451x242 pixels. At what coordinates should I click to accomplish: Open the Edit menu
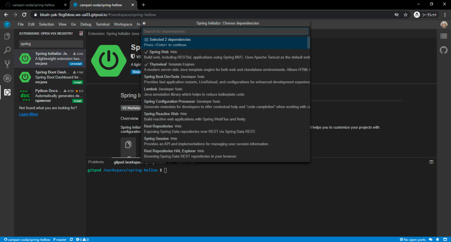coord(31,24)
